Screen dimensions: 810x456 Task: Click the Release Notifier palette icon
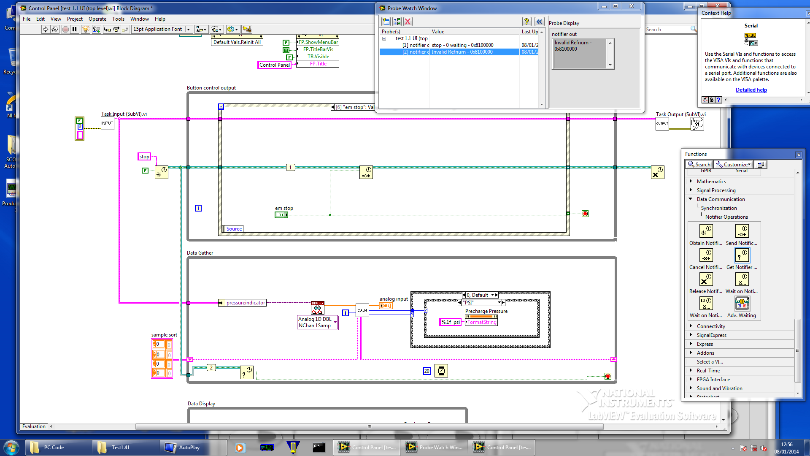click(x=706, y=280)
